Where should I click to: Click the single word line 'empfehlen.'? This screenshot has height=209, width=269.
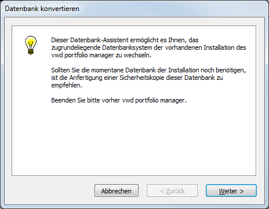pos(67,85)
